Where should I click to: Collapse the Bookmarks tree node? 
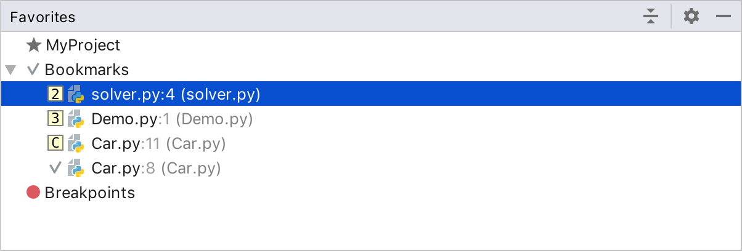(10, 70)
